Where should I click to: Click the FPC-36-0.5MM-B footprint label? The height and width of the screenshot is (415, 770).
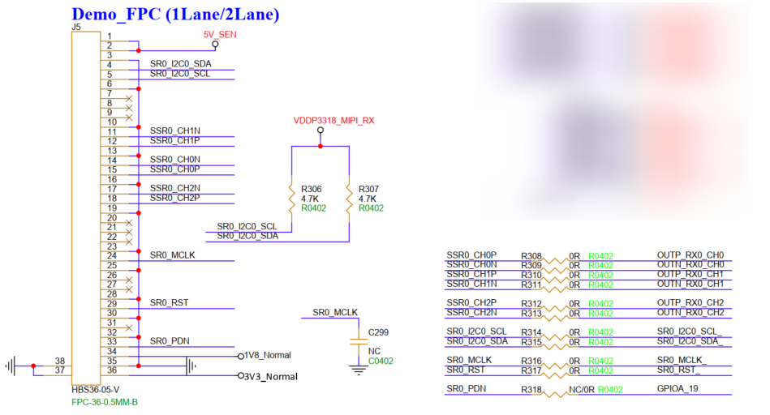105,401
